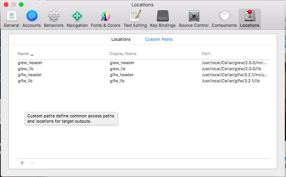Click the /usr/local/Cellar/glfw/3.2.1/lib path cell

231,81
